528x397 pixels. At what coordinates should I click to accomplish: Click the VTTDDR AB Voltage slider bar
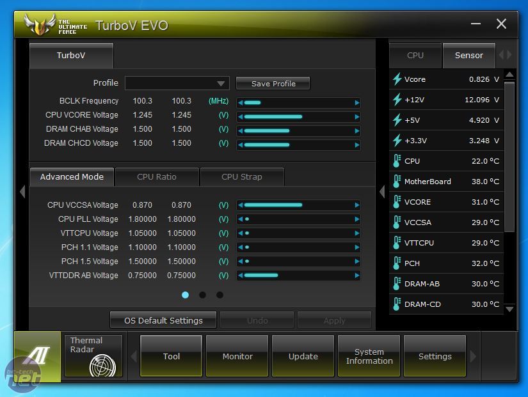(x=299, y=276)
